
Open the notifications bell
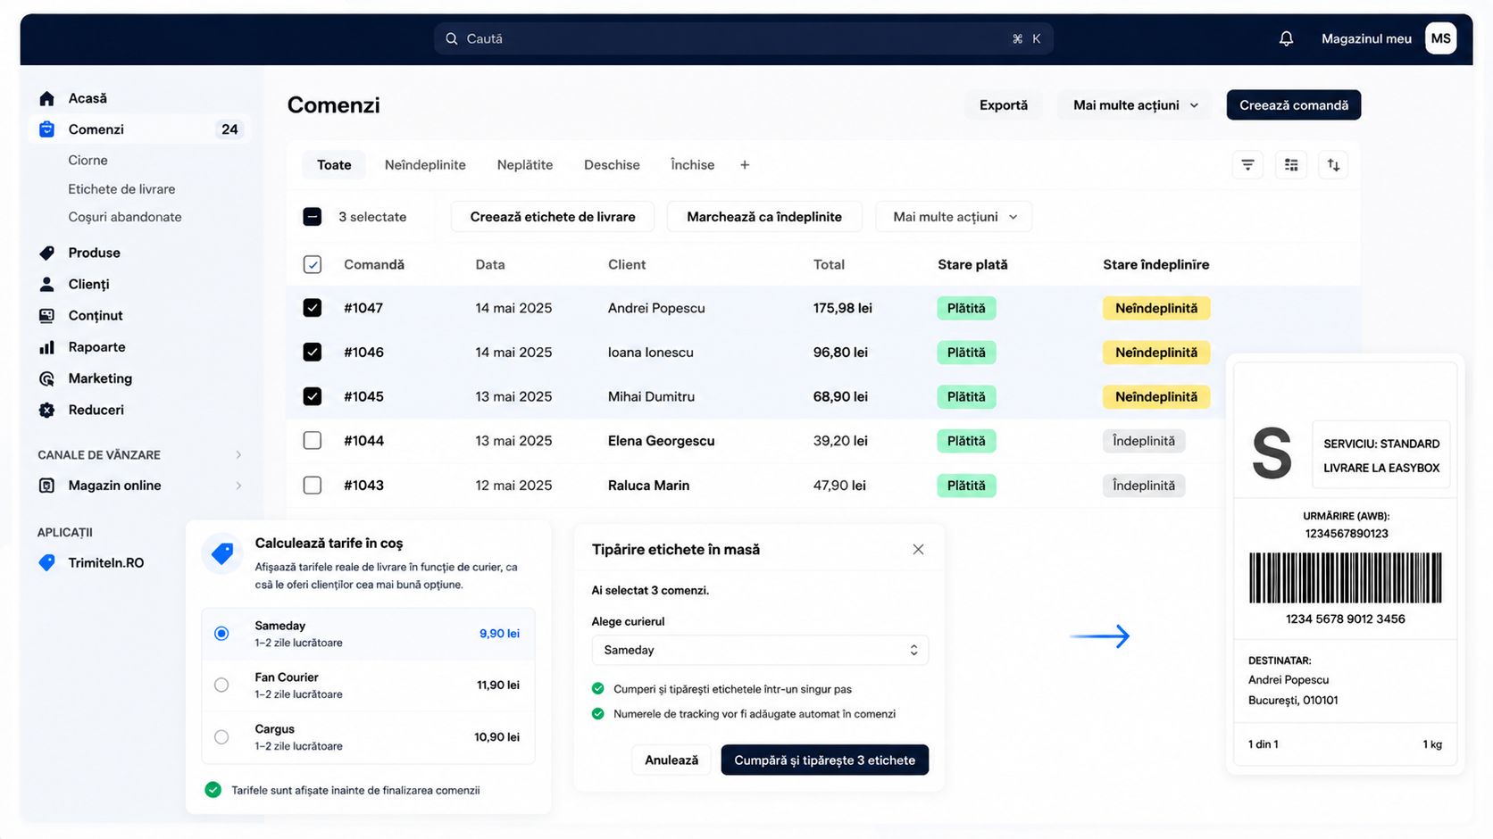1286,38
